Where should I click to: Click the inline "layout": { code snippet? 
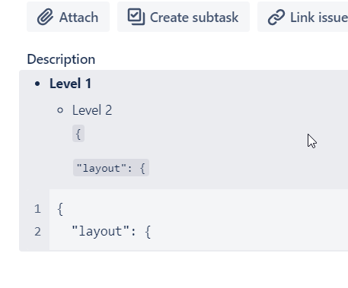click(x=111, y=168)
